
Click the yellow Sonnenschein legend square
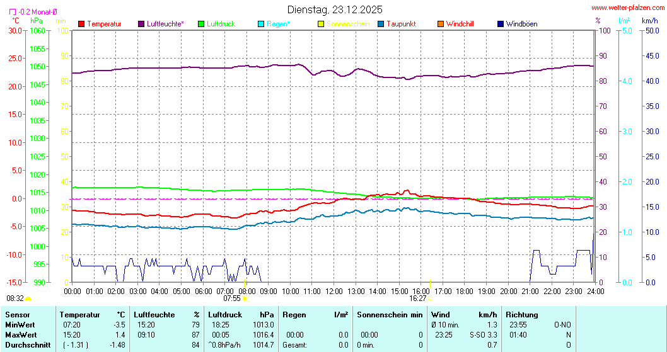pyautogui.click(x=321, y=24)
